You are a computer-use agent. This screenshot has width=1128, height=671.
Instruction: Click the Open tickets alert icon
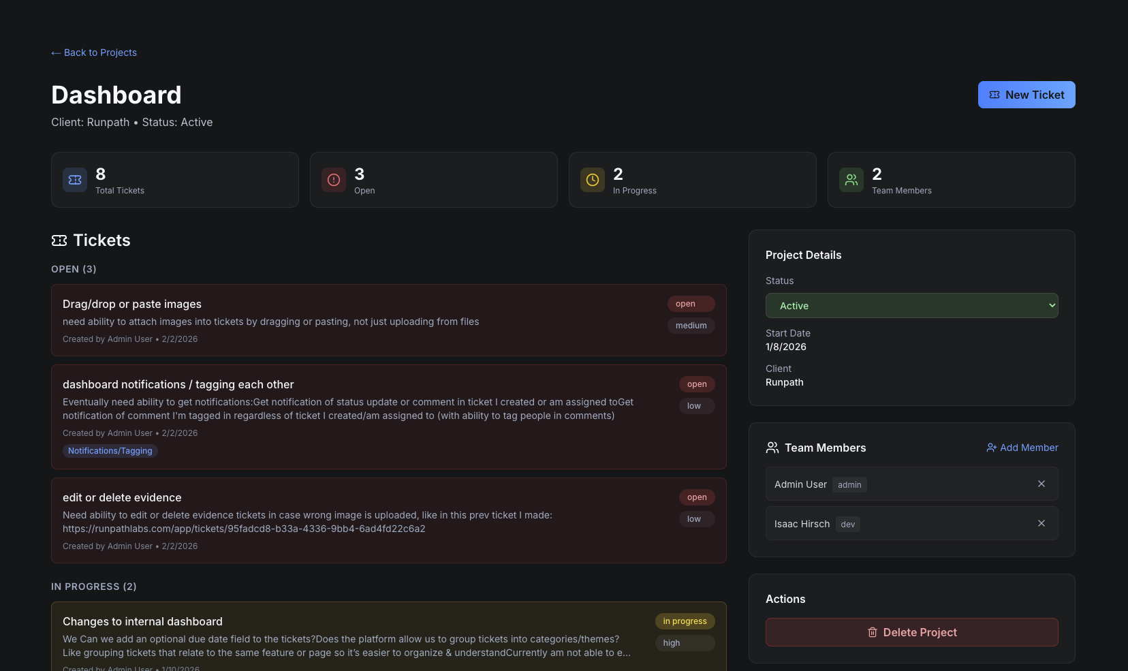[x=334, y=180]
